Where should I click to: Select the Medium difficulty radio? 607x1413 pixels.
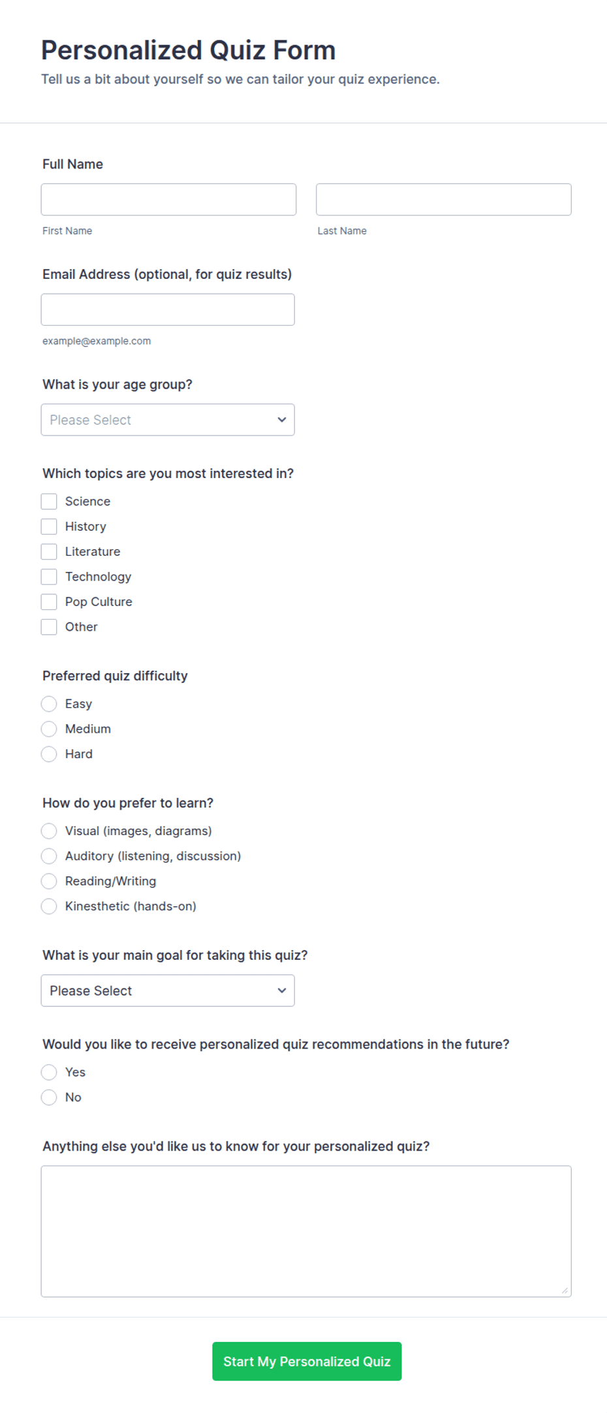tap(49, 729)
